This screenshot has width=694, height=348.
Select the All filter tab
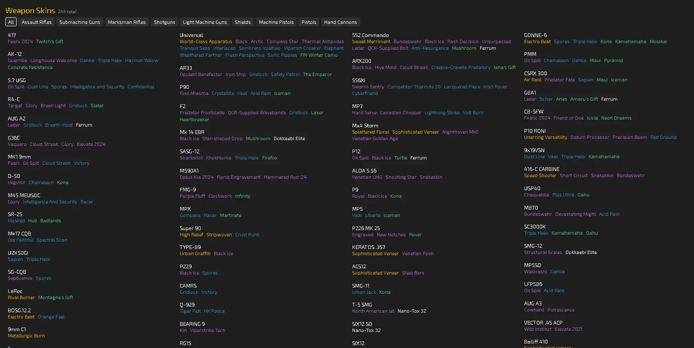(11, 22)
